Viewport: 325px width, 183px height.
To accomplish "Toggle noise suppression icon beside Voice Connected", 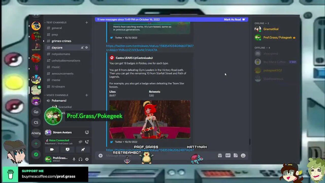I will point(80,142).
